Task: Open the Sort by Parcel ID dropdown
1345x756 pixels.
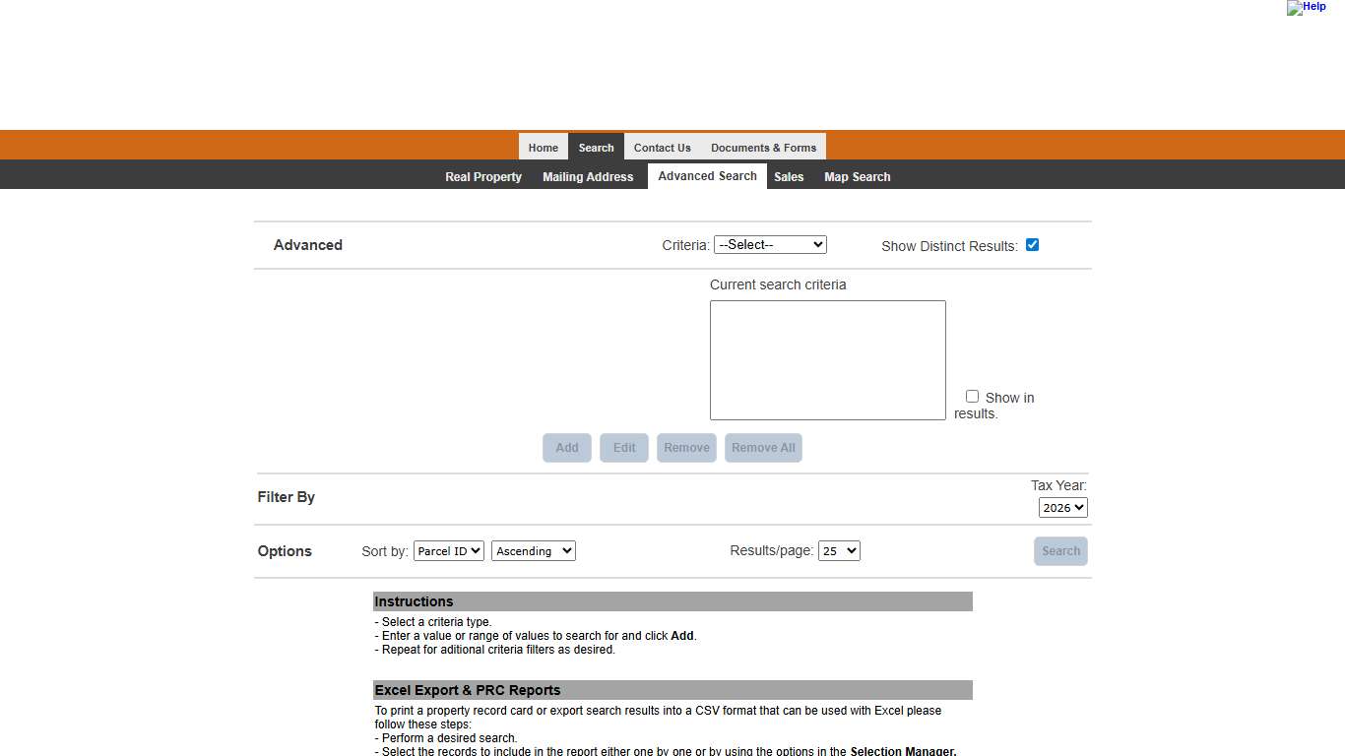Action: point(448,550)
